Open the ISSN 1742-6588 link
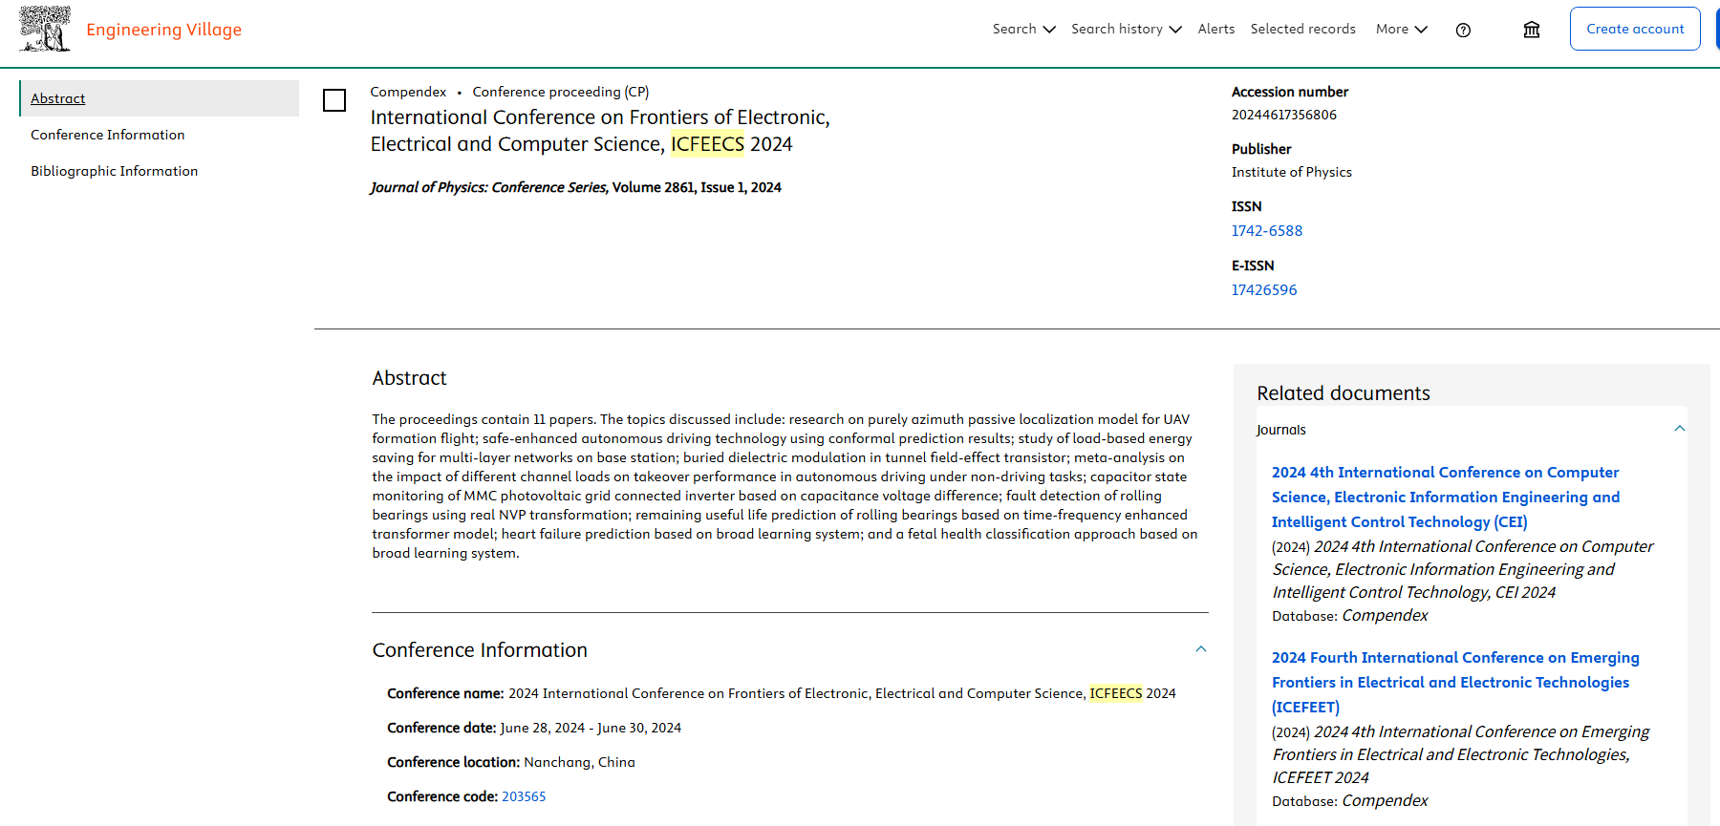 click(x=1267, y=231)
